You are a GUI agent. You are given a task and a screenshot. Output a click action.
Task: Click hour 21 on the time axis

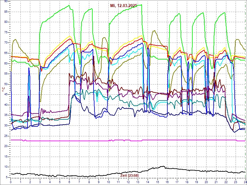(x=216, y=182)
